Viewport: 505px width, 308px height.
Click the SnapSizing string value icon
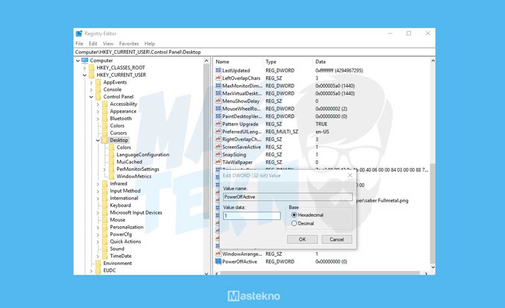pos(218,155)
